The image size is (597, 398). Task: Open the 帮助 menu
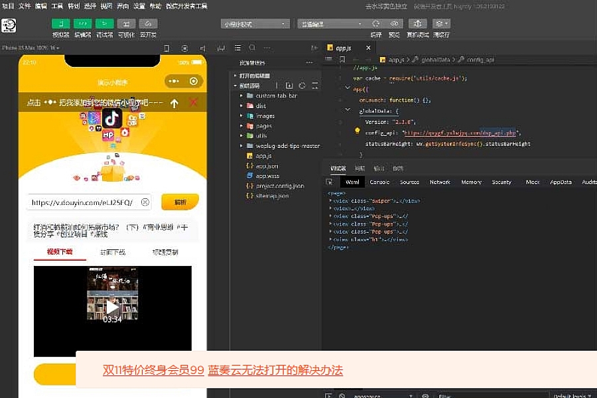[155, 6]
